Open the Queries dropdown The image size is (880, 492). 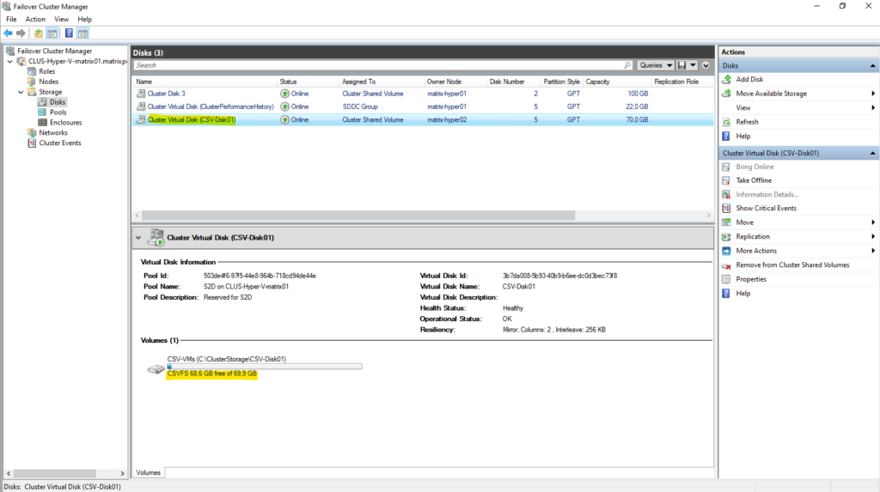pos(655,65)
